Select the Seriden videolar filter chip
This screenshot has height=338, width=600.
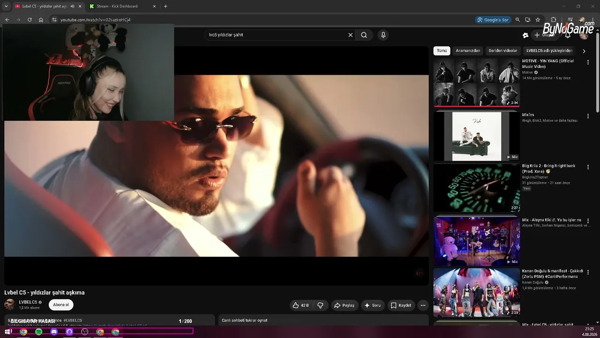tap(503, 51)
